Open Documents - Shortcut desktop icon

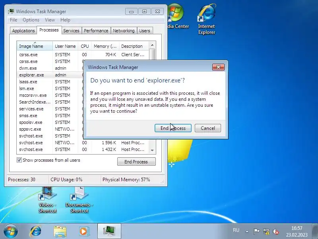(x=79, y=200)
